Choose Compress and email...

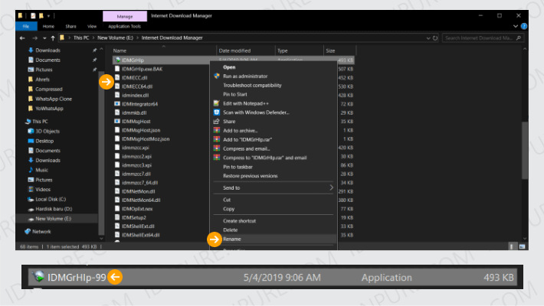(246, 148)
